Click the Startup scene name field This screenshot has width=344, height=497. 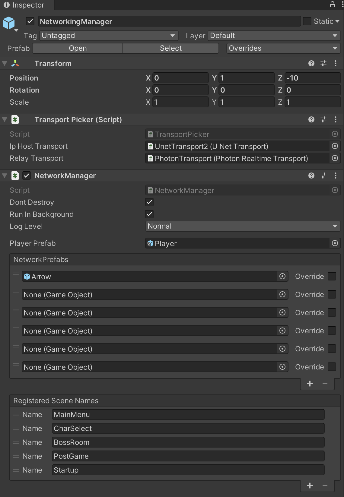pyautogui.click(x=188, y=470)
